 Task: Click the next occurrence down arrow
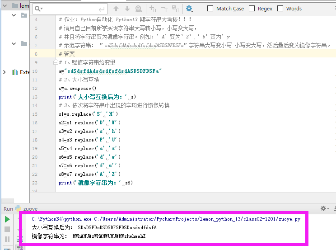pos(127,9)
